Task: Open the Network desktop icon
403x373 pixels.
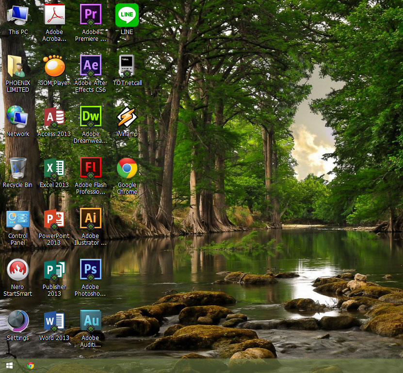Action: click(x=17, y=117)
